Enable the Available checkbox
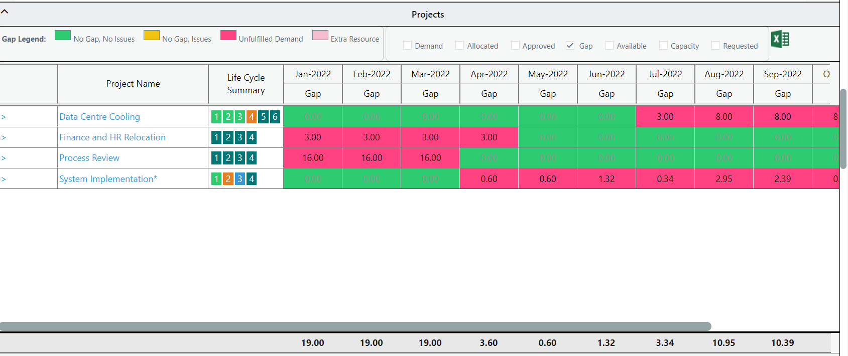848x356 pixels. (609, 46)
